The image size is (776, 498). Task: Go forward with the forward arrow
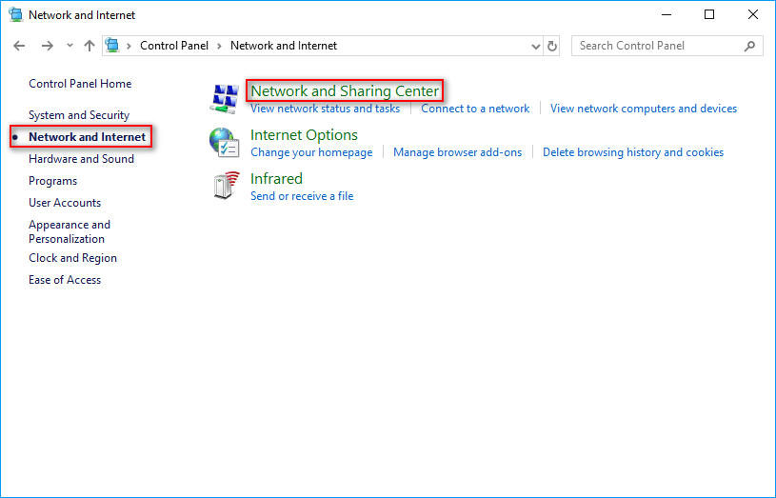(47, 46)
